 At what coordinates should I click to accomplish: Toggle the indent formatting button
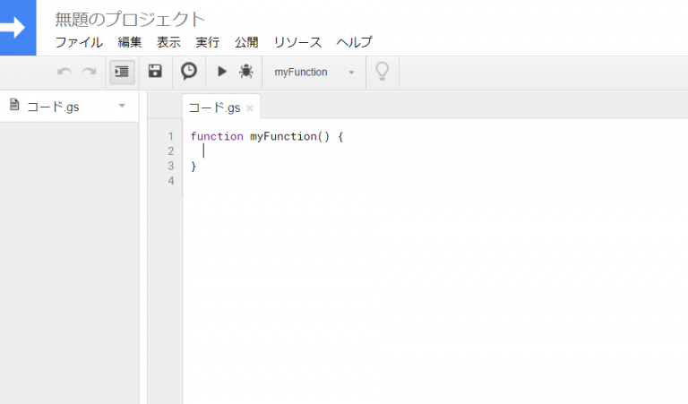pyautogui.click(x=122, y=72)
